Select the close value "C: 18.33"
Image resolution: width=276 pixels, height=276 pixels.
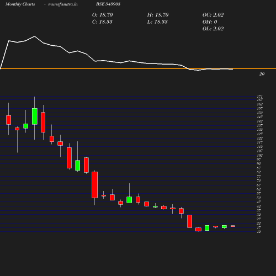click(x=102, y=22)
